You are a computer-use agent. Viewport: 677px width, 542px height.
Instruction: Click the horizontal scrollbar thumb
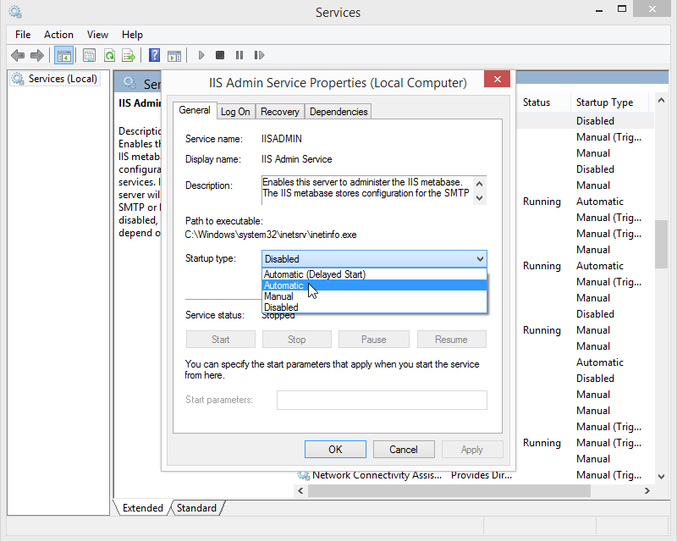coord(449,490)
